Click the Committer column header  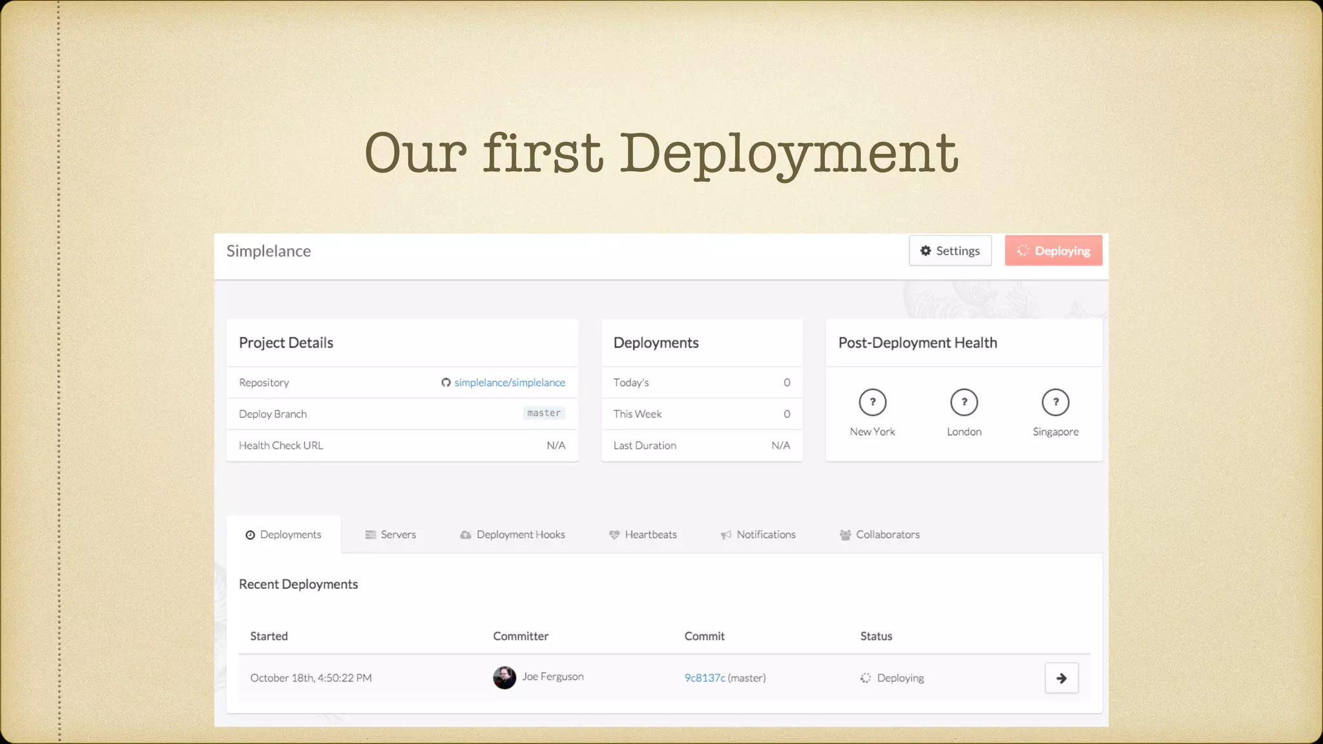tap(521, 636)
